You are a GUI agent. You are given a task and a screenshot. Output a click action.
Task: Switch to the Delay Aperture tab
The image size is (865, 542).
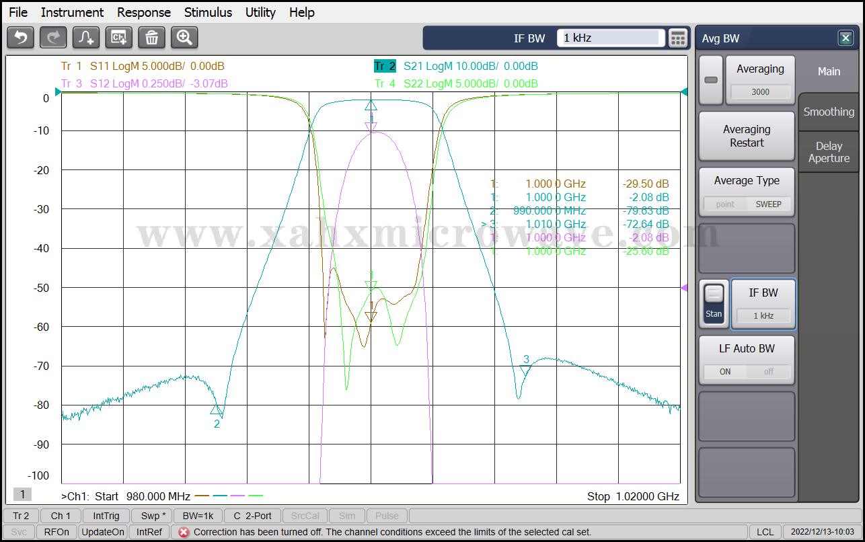click(829, 152)
